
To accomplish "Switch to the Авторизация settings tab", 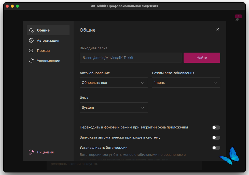I will 48,40.
